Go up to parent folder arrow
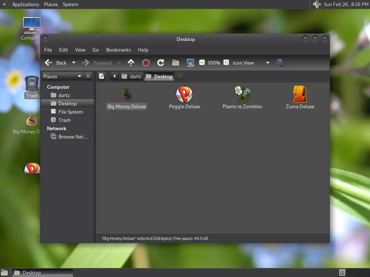Image resolution: width=370 pixels, height=277 pixels. (x=131, y=63)
